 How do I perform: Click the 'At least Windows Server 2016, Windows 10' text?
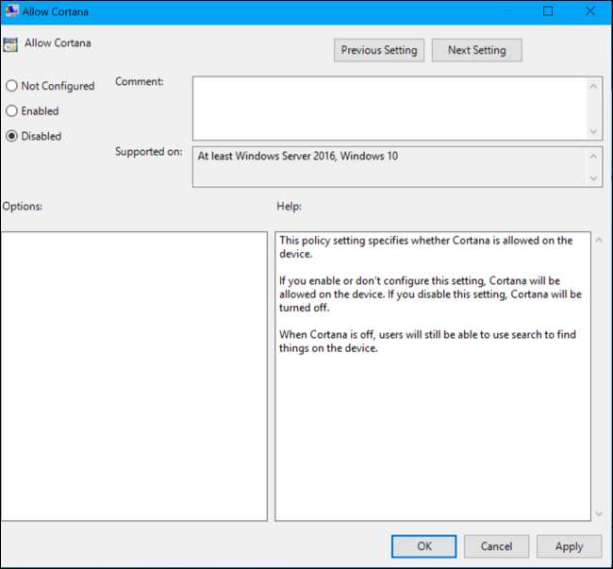297,156
